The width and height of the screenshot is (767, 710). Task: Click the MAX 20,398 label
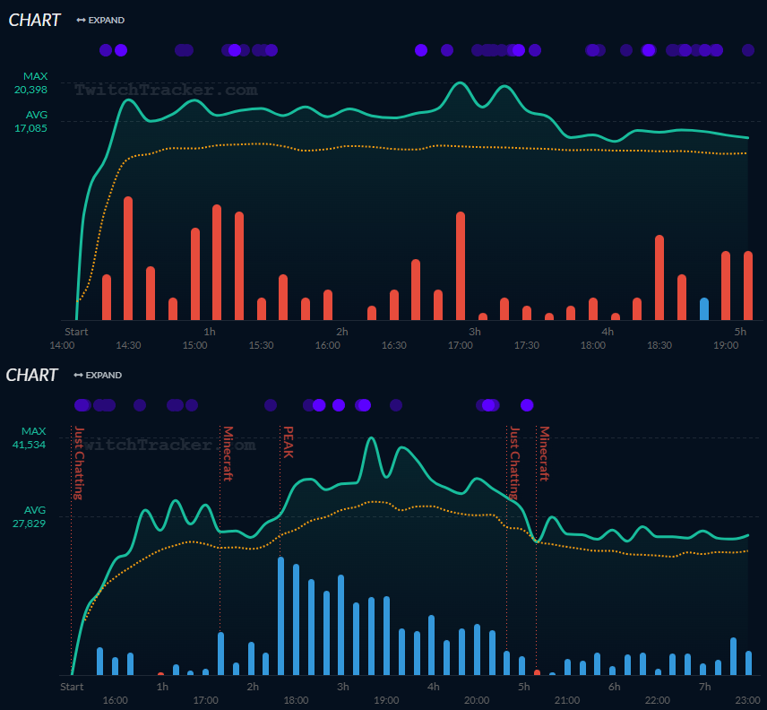31,83
